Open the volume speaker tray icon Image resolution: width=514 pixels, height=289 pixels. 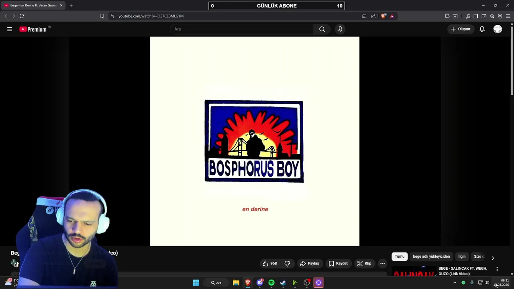pos(487,283)
